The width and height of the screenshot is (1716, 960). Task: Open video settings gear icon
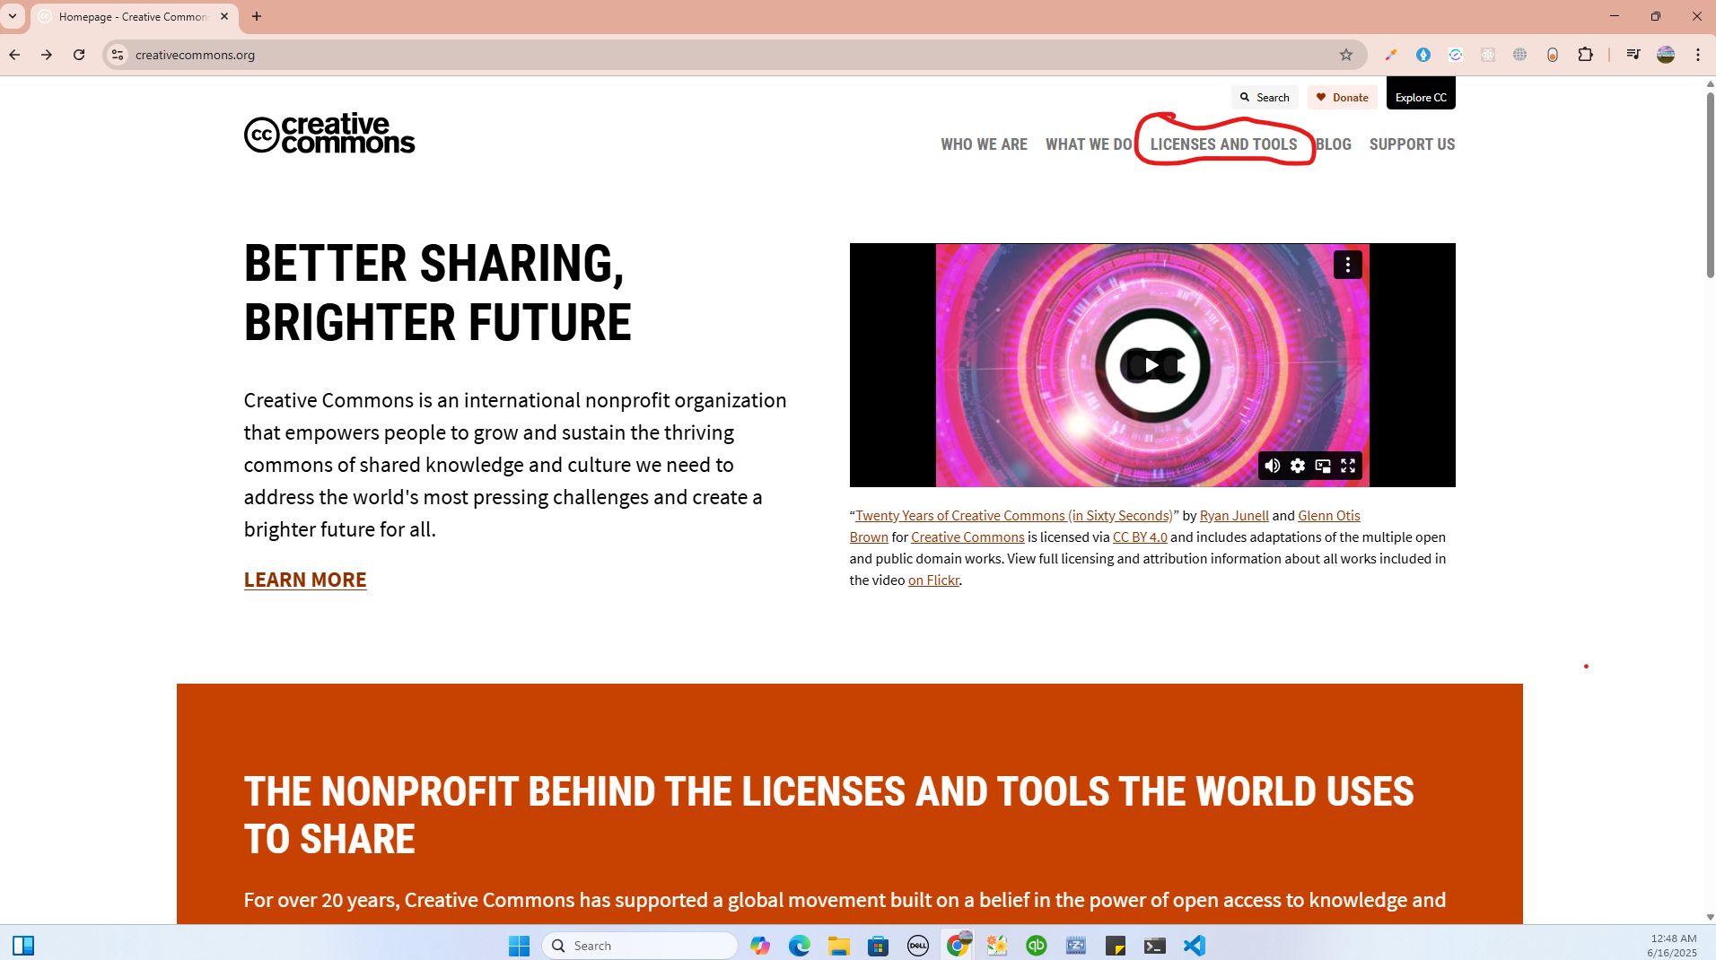pyautogui.click(x=1298, y=466)
